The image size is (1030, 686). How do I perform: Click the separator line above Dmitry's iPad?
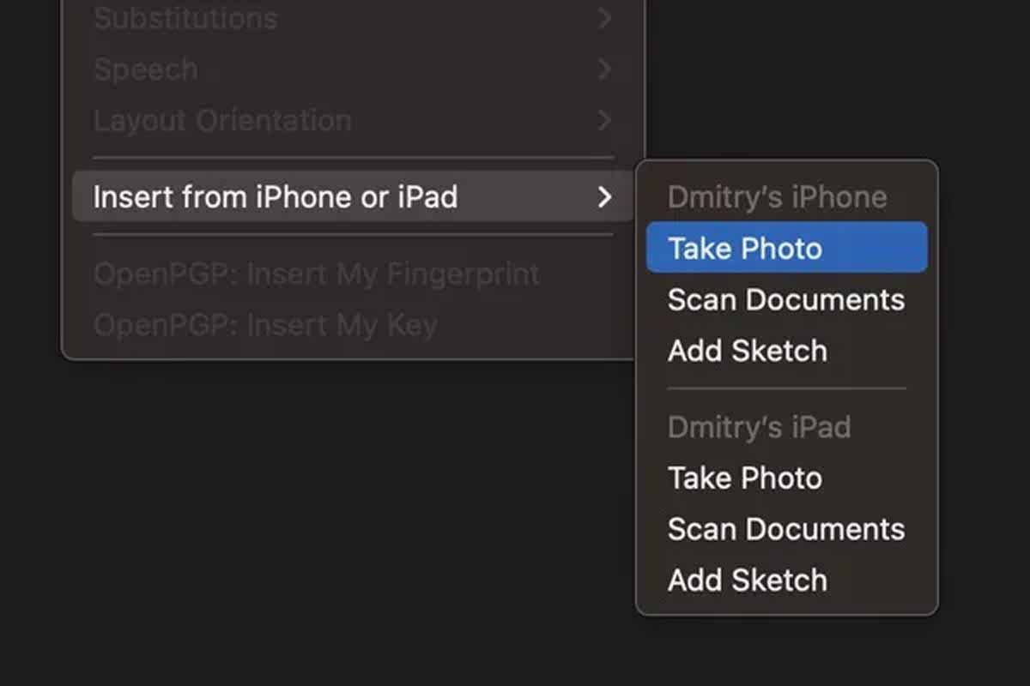(786, 388)
